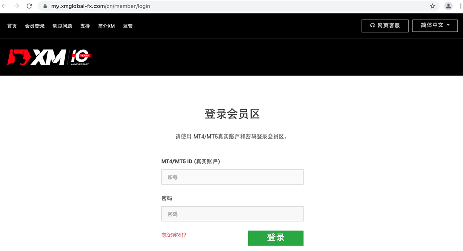Click the lock icon in address bar
This screenshot has height=251, width=463.
pyautogui.click(x=45, y=6)
